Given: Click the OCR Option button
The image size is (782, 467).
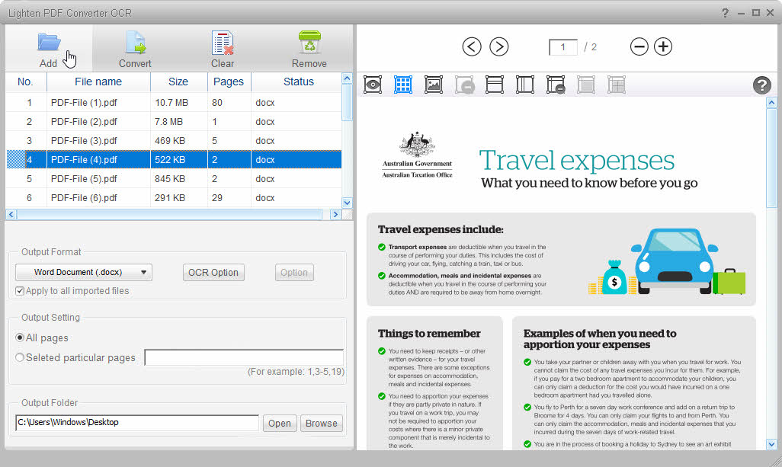Looking at the screenshot, I should [x=213, y=273].
